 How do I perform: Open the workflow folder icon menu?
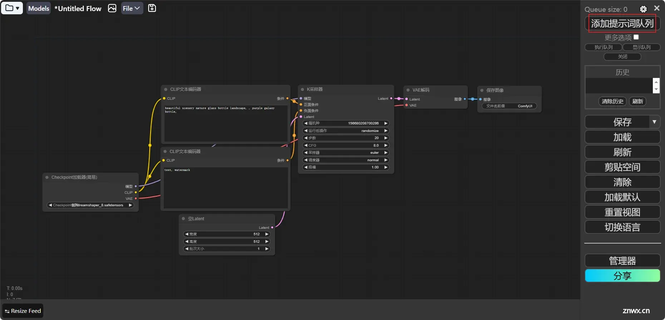coord(12,8)
